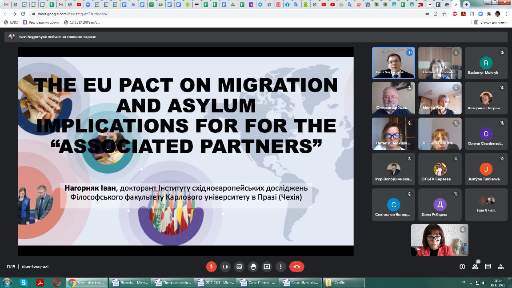Raise hand in the meeting
The width and height of the screenshot is (512, 288).
click(x=253, y=267)
